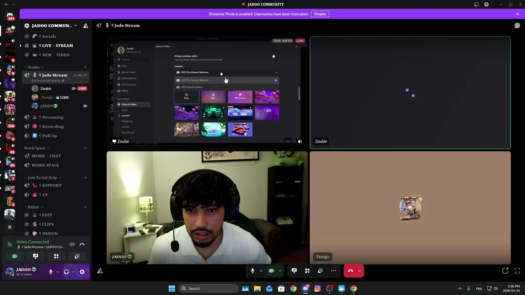Focus the JADOO webcam tile
This screenshot has width=525, height=295.
pos(207,208)
